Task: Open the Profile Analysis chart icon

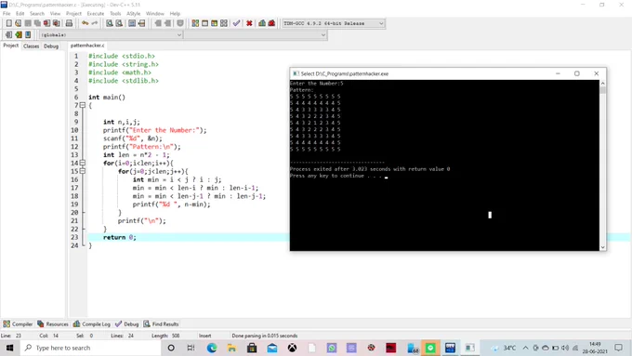Action: (262, 23)
